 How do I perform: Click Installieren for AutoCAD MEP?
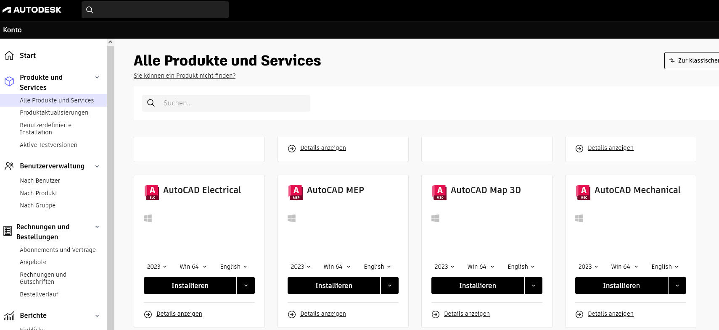334,285
